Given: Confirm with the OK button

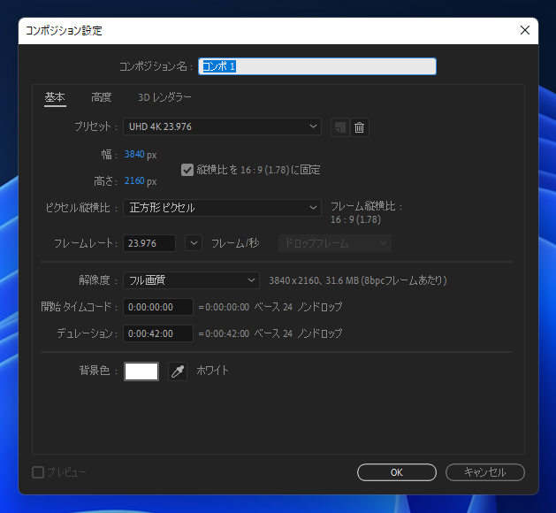Looking at the screenshot, I should pyautogui.click(x=396, y=472).
